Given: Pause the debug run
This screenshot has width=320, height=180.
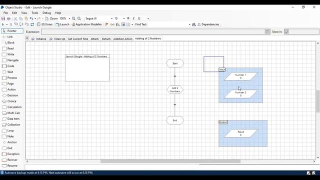Looking at the screenshot, I should 10,24.
